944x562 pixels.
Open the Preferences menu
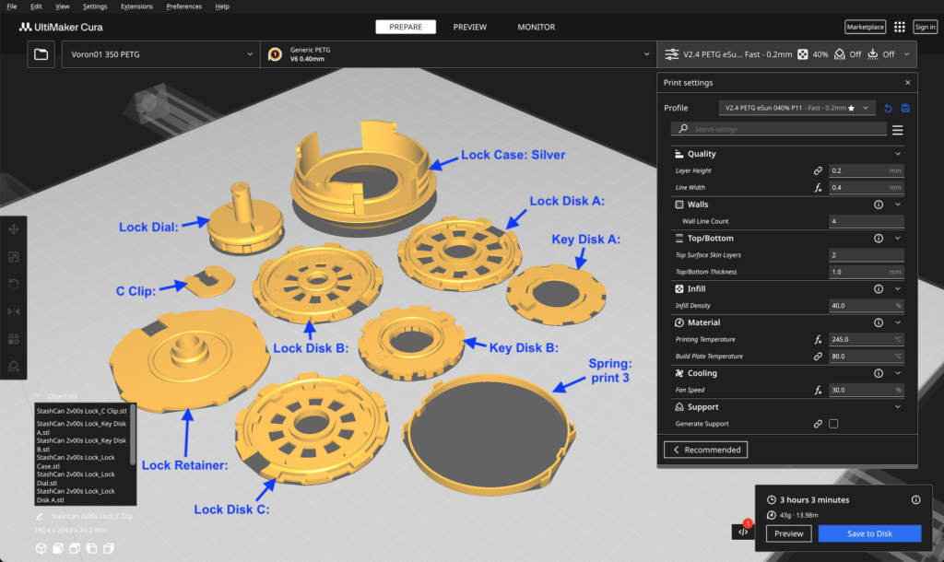click(183, 6)
